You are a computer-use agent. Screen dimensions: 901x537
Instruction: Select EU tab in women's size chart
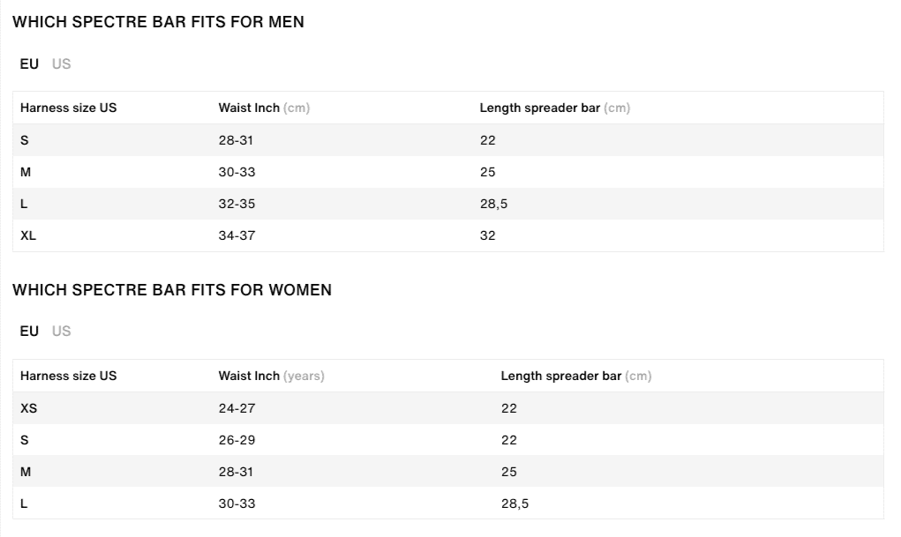point(29,332)
